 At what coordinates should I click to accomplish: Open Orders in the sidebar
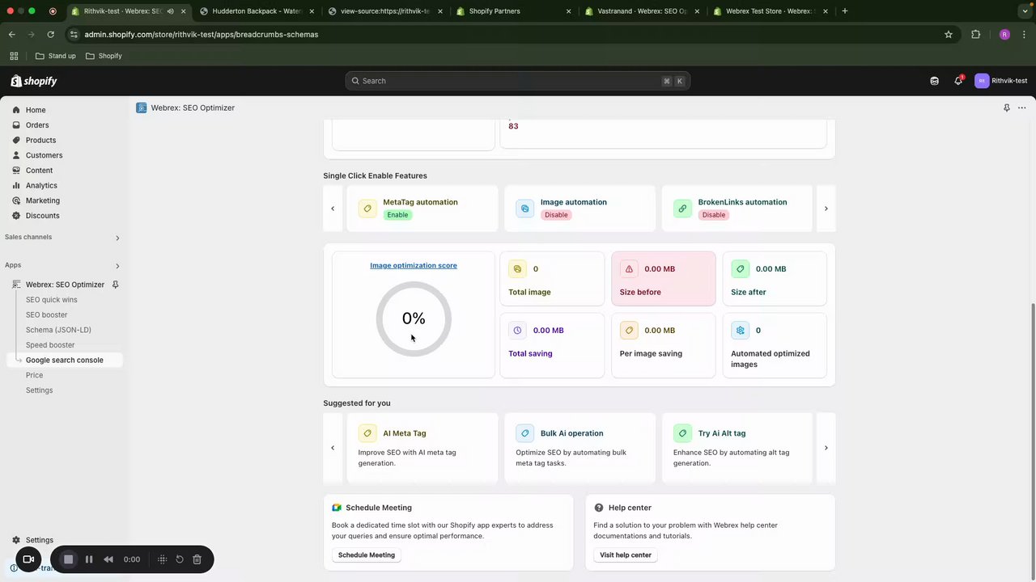(x=37, y=125)
